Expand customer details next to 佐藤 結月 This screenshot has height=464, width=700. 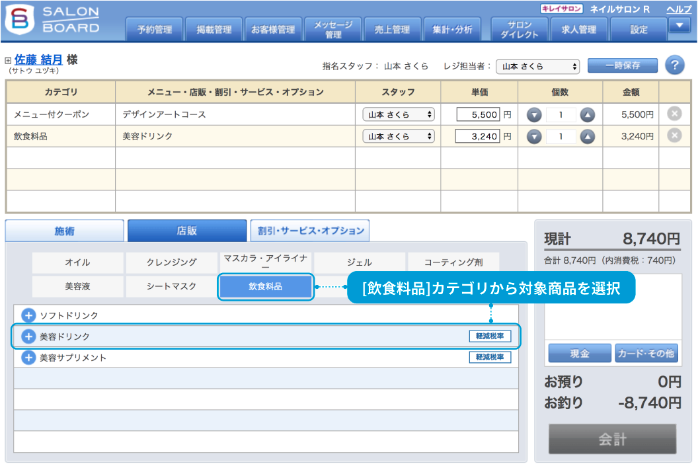pyautogui.click(x=8, y=60)
